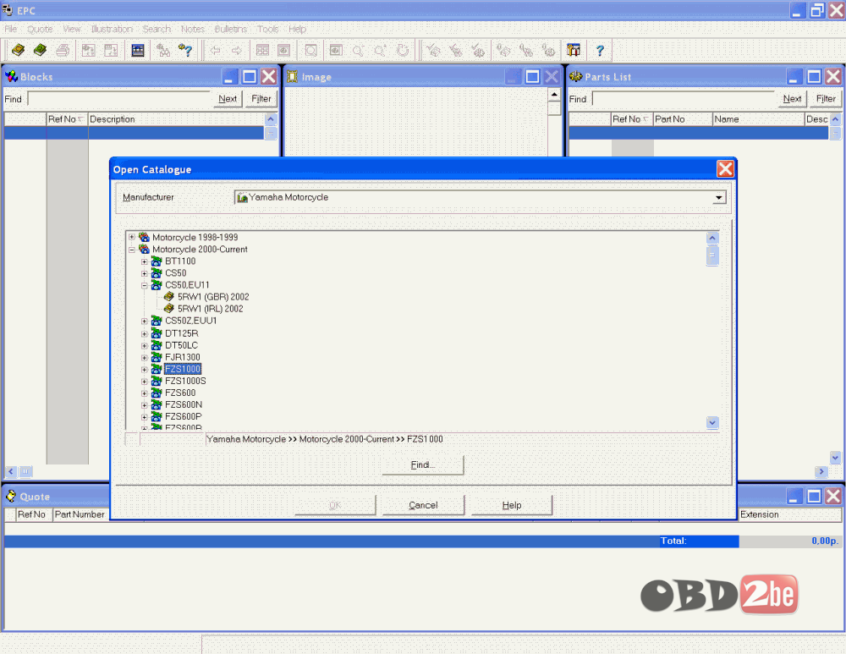Click the back arrow toolbar icon
The image size is (846, 654).
point(215,50)
